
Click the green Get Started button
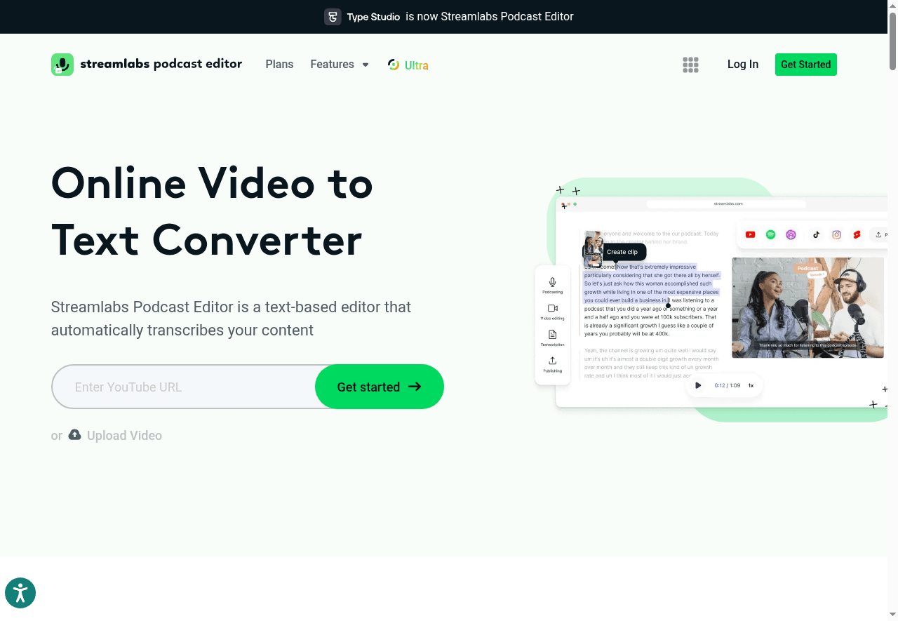(805, 64)
